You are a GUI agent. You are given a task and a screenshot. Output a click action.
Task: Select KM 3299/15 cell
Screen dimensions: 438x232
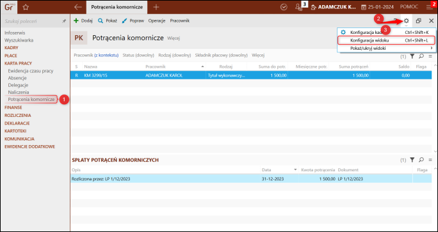(113, 75)
